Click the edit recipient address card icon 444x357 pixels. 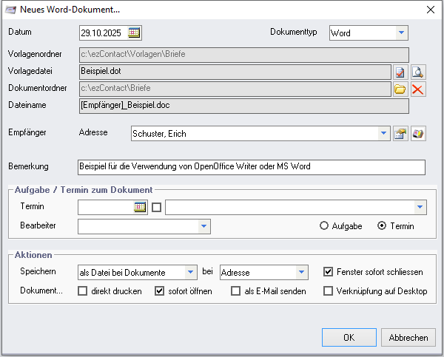point(400,134)
